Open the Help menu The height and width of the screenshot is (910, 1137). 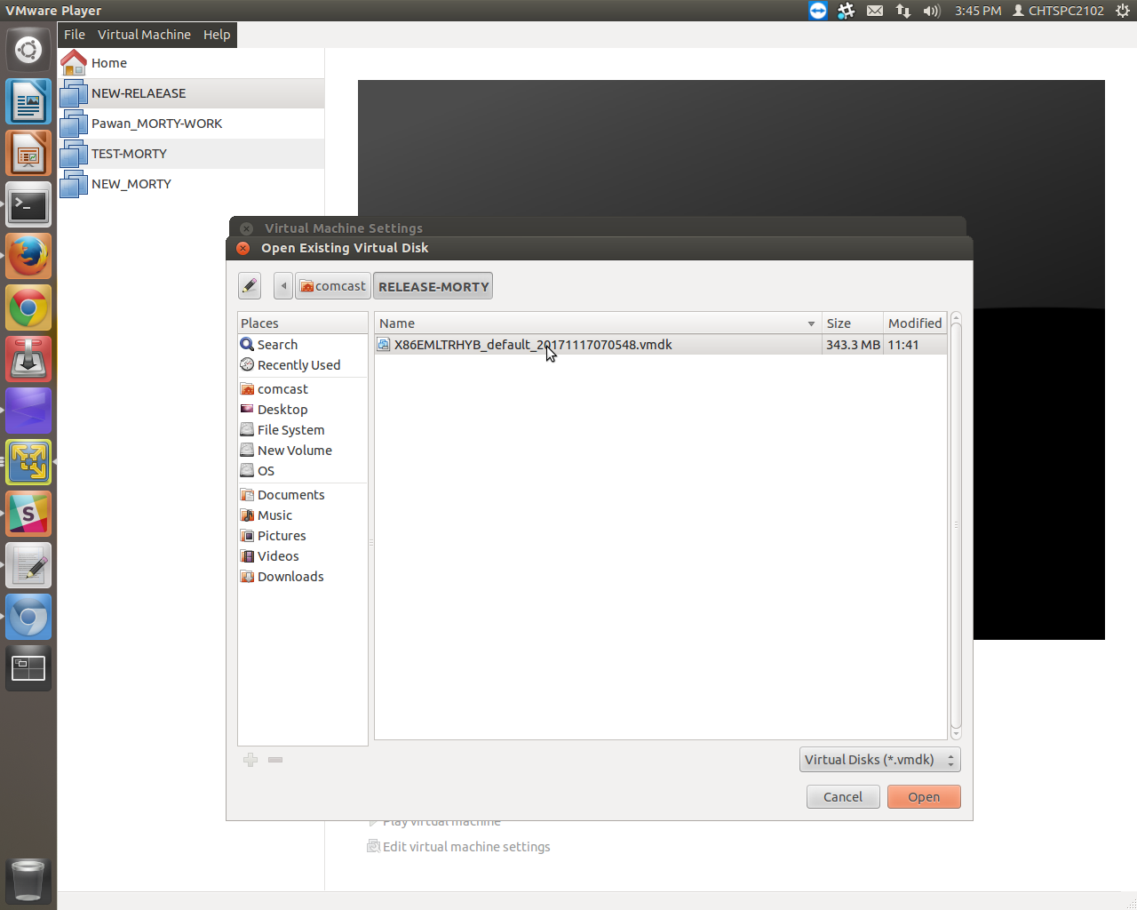pyautogui.click(x=217, y=35)
